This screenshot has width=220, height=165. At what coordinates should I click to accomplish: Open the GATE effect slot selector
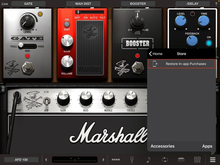pyautogui.click(x=28, y=4)
